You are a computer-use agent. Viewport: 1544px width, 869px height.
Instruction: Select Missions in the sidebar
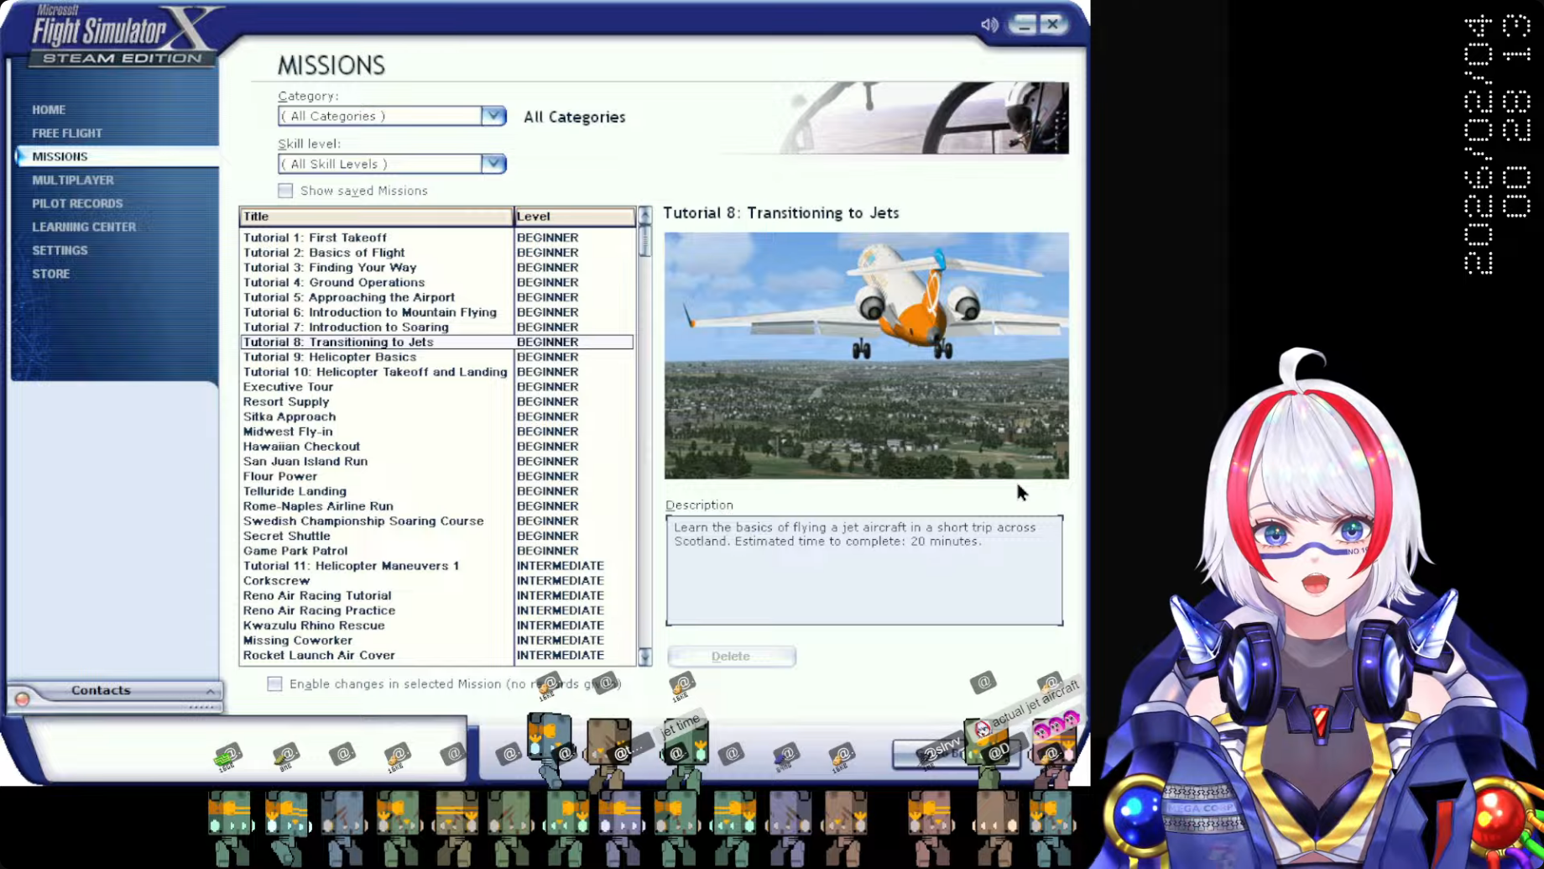(60, 156)
